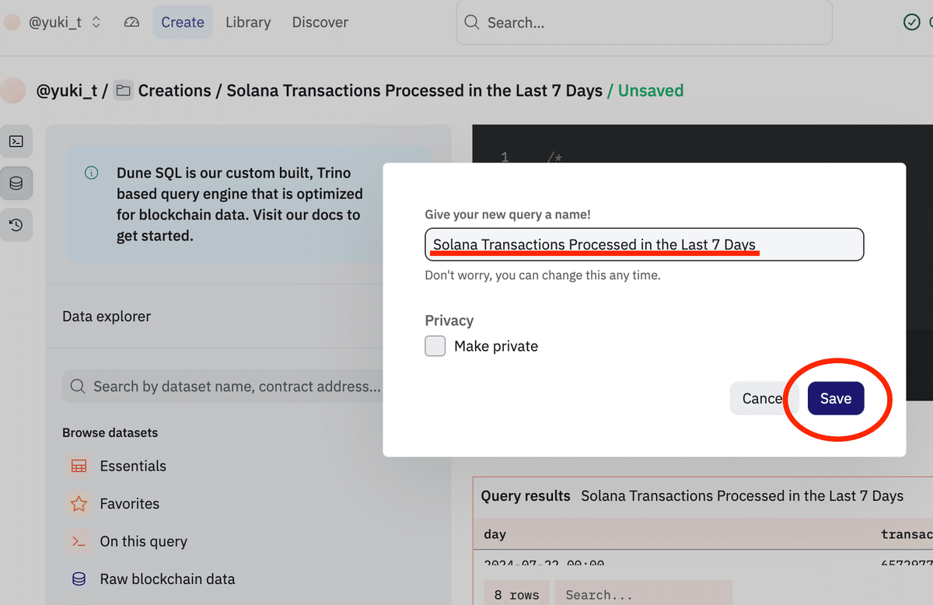The image size is (933, 605).
Task: Enable the Make private checkbox
Action: [435, 346]
